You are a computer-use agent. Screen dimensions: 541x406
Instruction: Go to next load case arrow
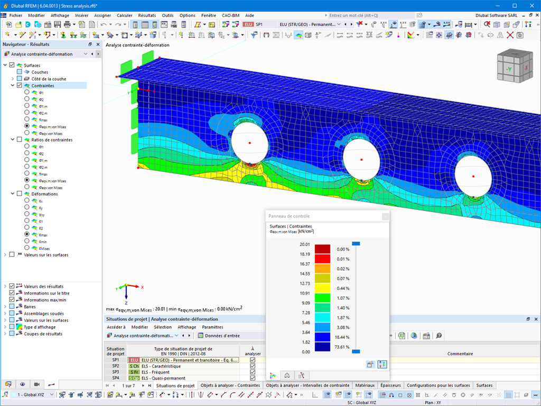(x=351, y=24)
